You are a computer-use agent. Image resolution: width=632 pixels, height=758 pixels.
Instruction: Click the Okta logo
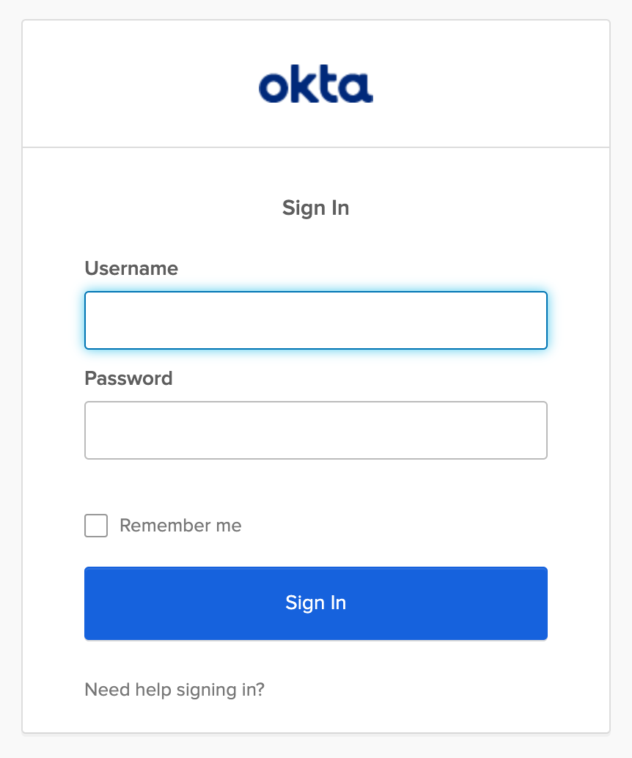[x=315, y=86]
